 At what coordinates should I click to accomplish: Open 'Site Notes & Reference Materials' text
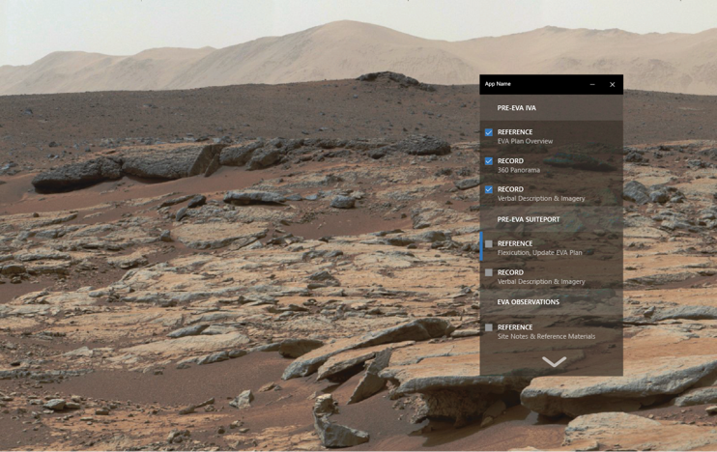click(546, 336)
